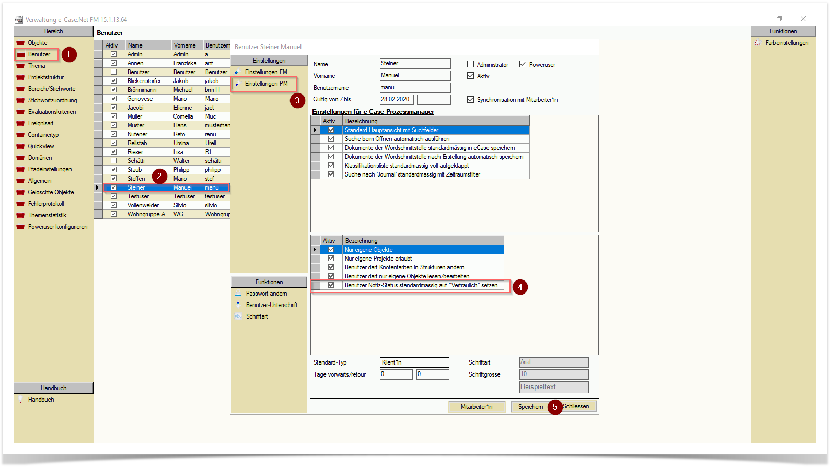Click the Handbuch lightbulb icon
The image size is (834, 469).
pos(20,400)
